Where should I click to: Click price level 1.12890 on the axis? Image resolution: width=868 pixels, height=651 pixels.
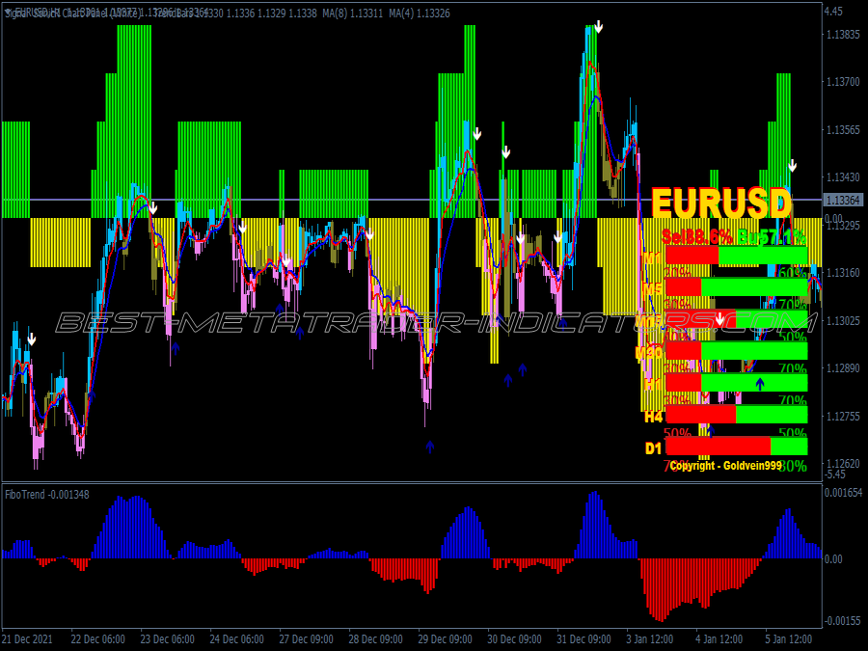843,368
